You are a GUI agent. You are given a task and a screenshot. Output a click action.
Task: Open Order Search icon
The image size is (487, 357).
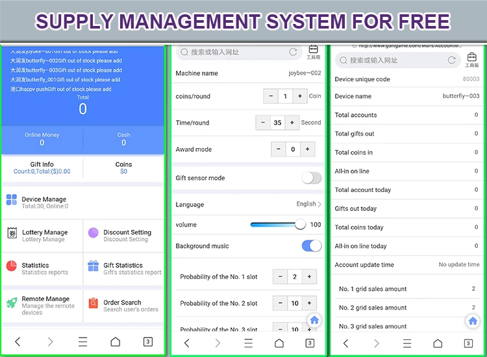pos(94,302)
